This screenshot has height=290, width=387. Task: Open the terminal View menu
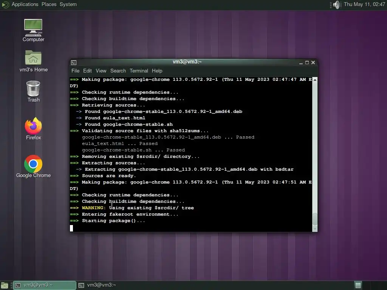coord(101,71)
